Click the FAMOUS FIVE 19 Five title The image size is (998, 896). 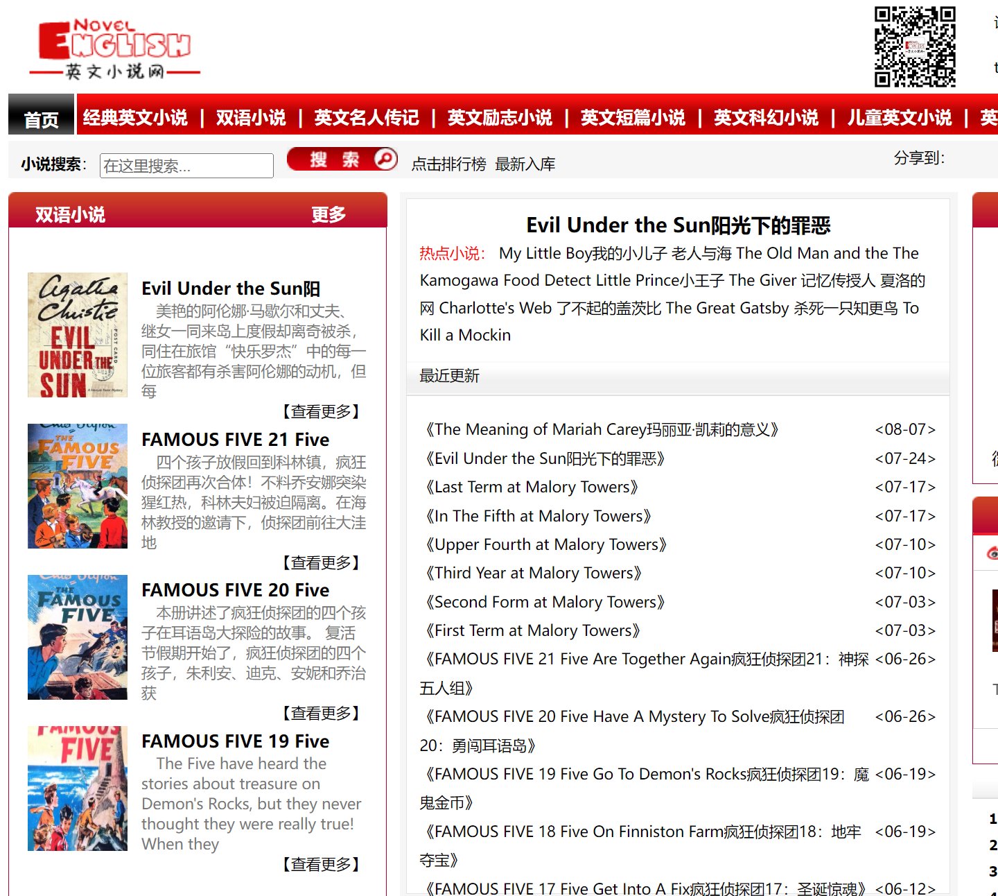(x=236, y=741)
